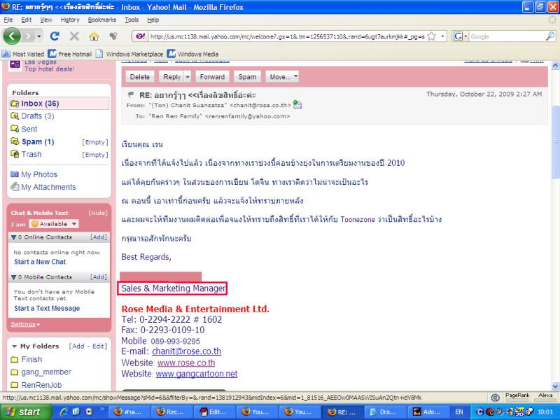Bookmark this page with the star

point(431,36)
